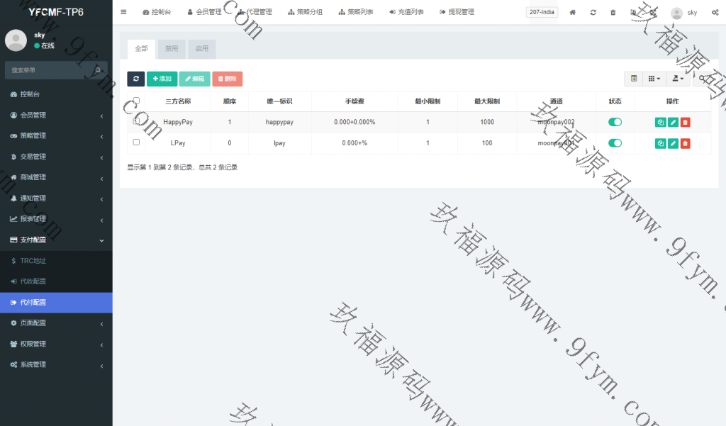Check the LPay row checkbox
Screen dimensions: 726x426
coord(136,142)
